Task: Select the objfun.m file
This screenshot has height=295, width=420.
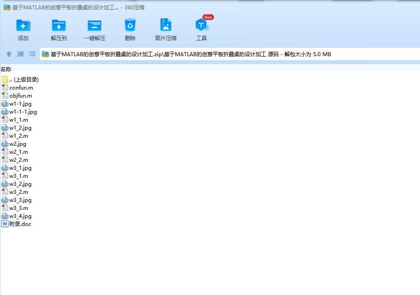Action: click(17, 95)
